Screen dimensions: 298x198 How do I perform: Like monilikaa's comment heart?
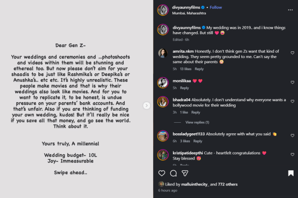pos(292,82)
